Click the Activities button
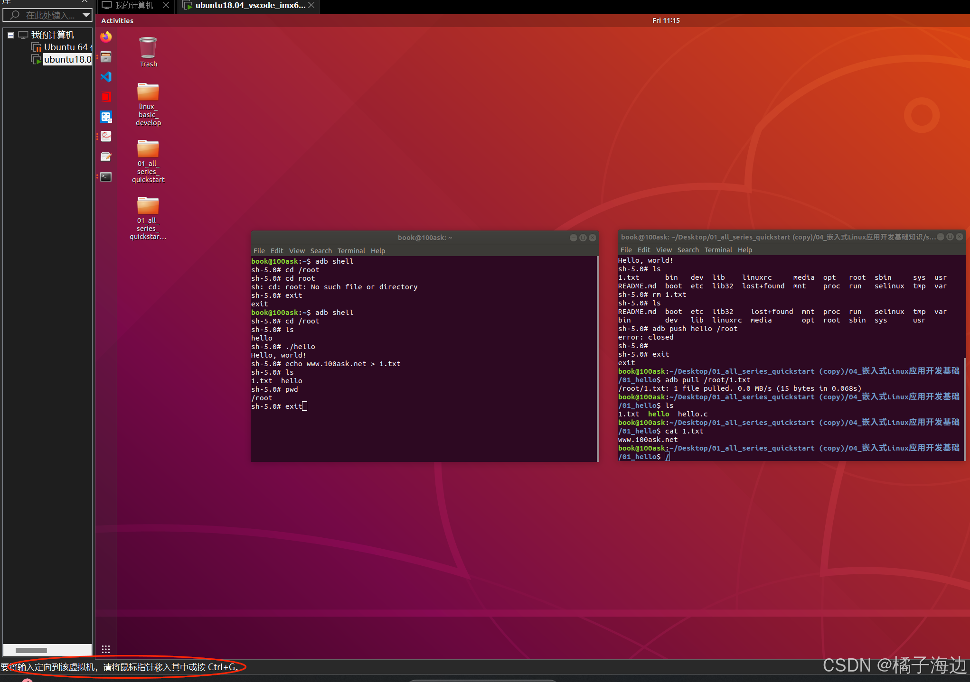 click(117, 21)
